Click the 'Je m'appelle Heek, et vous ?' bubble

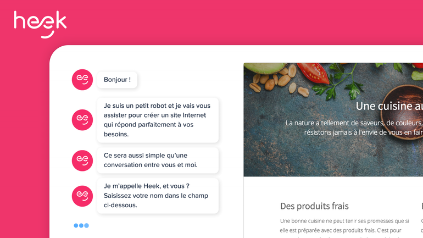point(158,196)
